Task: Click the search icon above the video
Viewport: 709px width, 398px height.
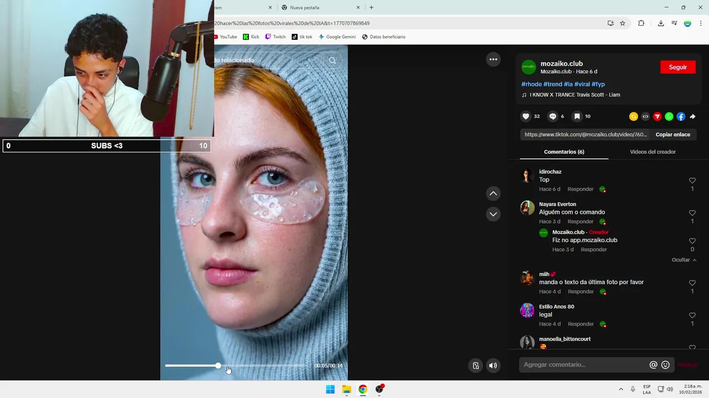Action: (332, 60)
